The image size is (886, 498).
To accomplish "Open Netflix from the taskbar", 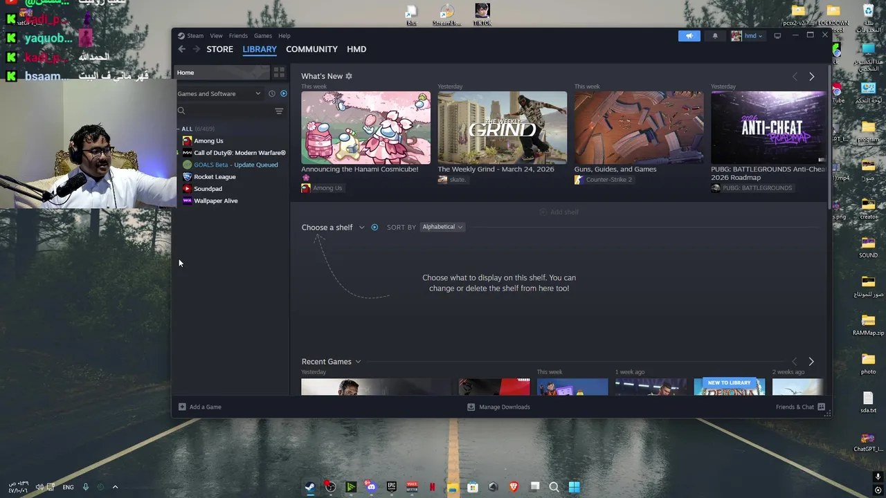I will click(x=432, y=487).
